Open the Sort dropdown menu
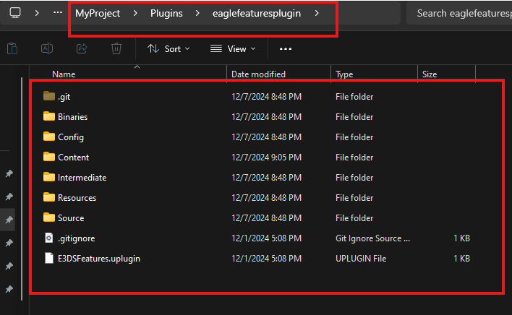Viewport: 512px width, 315px height. [x=168, y=48]
